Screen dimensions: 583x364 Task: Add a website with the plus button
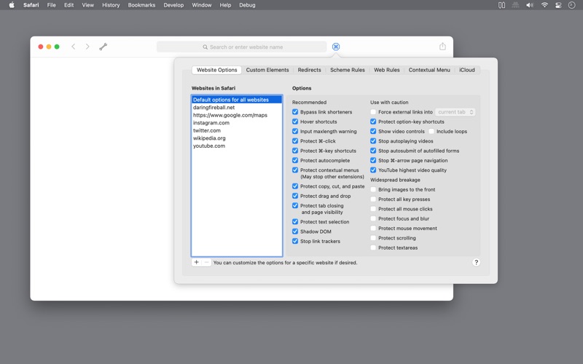click(x=196, y=262)
